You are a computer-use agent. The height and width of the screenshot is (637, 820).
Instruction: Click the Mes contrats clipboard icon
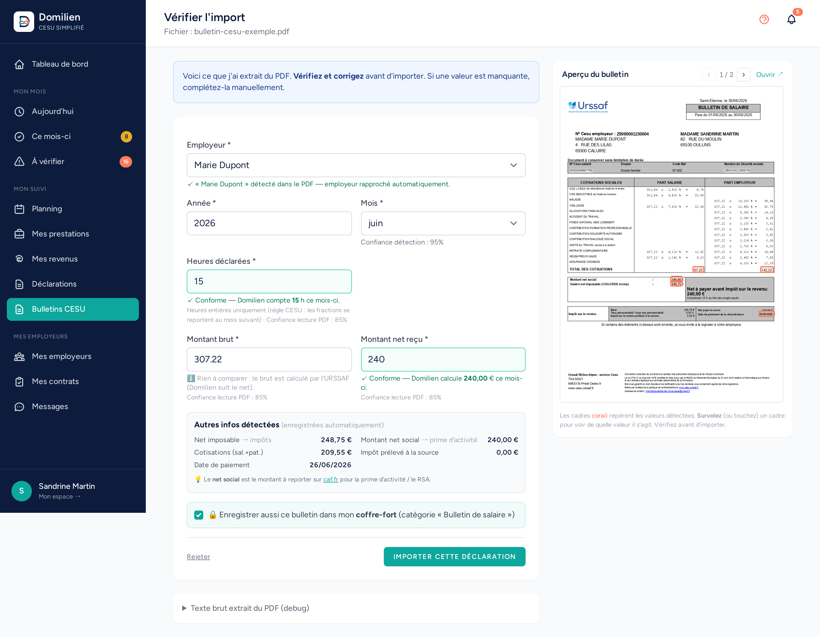19,381
